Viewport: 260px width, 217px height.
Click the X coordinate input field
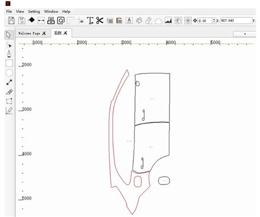click(x=236, y=20)
